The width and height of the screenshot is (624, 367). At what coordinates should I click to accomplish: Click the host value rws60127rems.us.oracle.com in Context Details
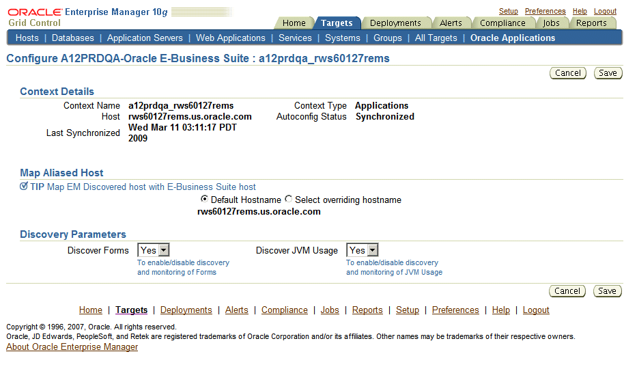tap(190, 116)
